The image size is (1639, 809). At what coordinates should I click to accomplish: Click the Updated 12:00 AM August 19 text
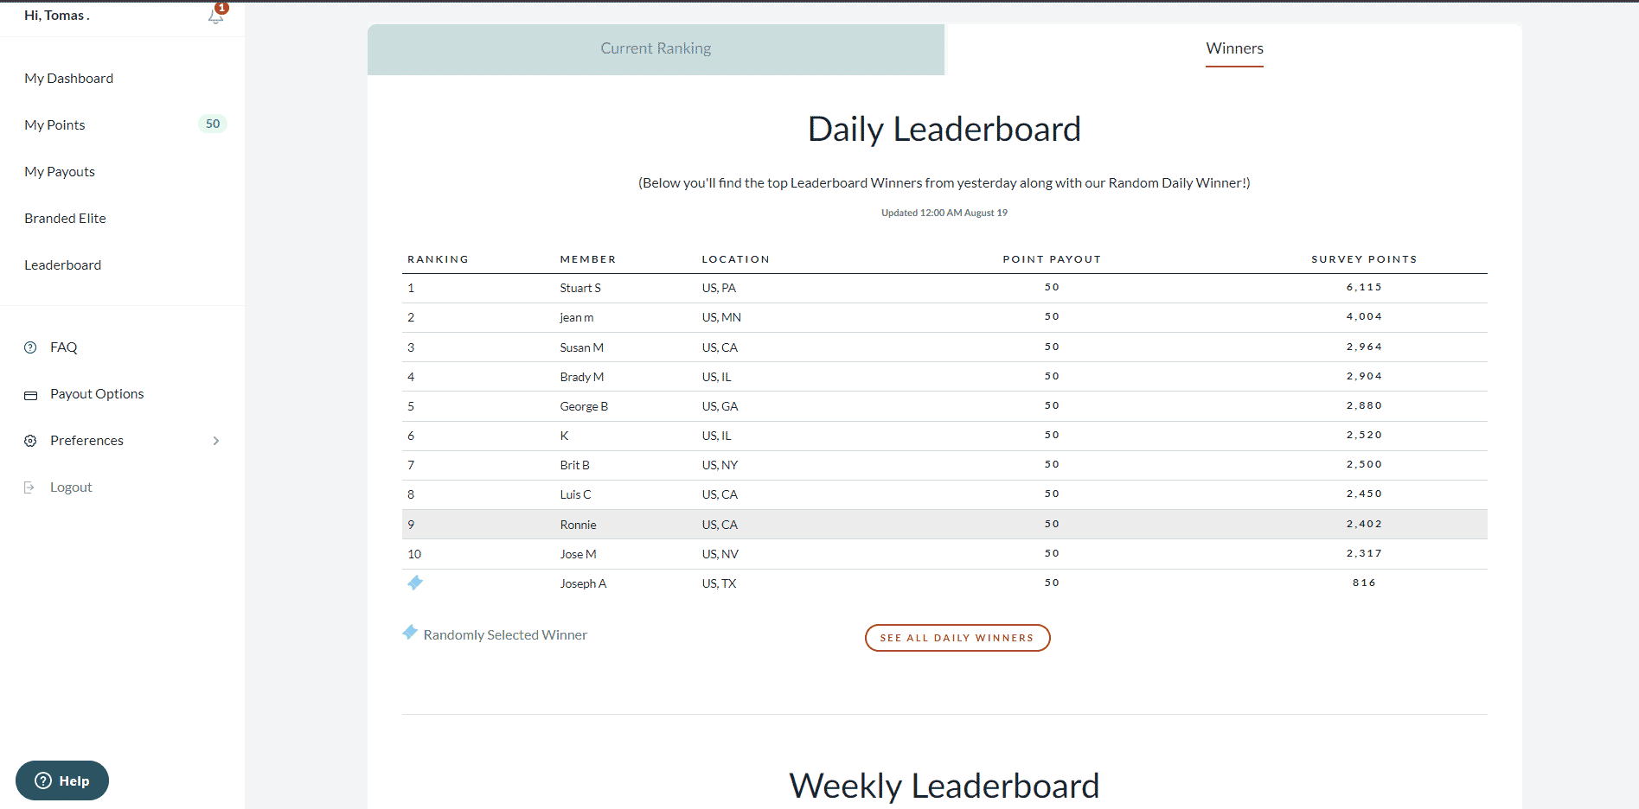tap(944, 213)
